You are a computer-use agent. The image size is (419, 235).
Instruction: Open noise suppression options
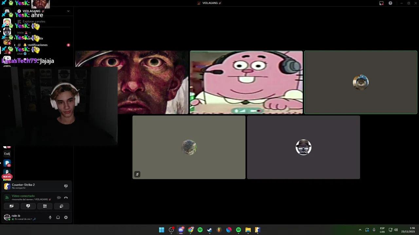pyautogui.click(x=59, y=197)
